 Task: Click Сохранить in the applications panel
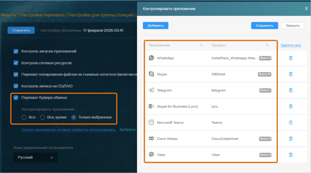pyautogui.click(x=265, y=25)
